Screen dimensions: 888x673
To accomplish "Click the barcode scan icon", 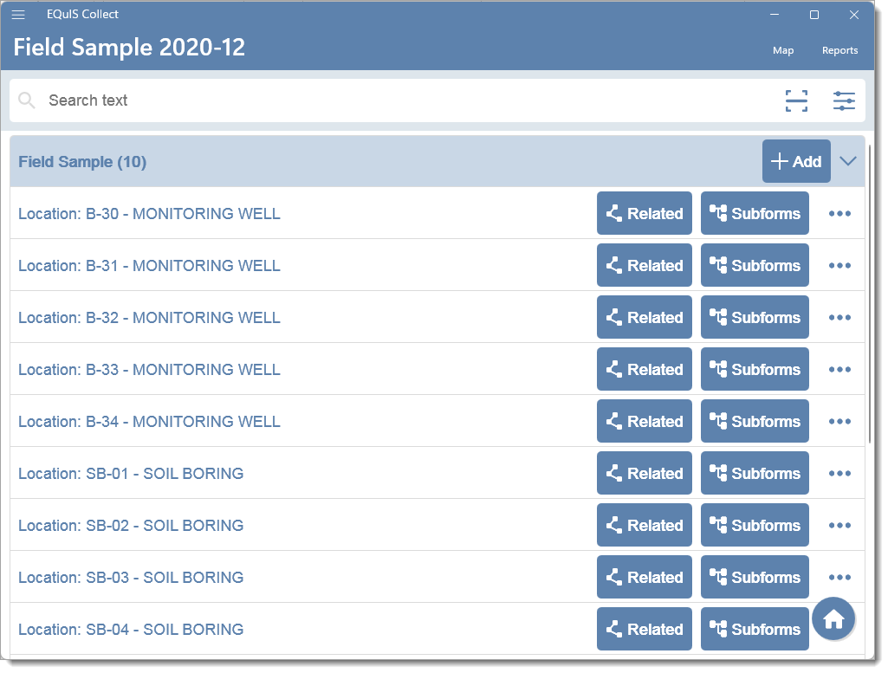I will pyautogui.click(x=796, y=100).
